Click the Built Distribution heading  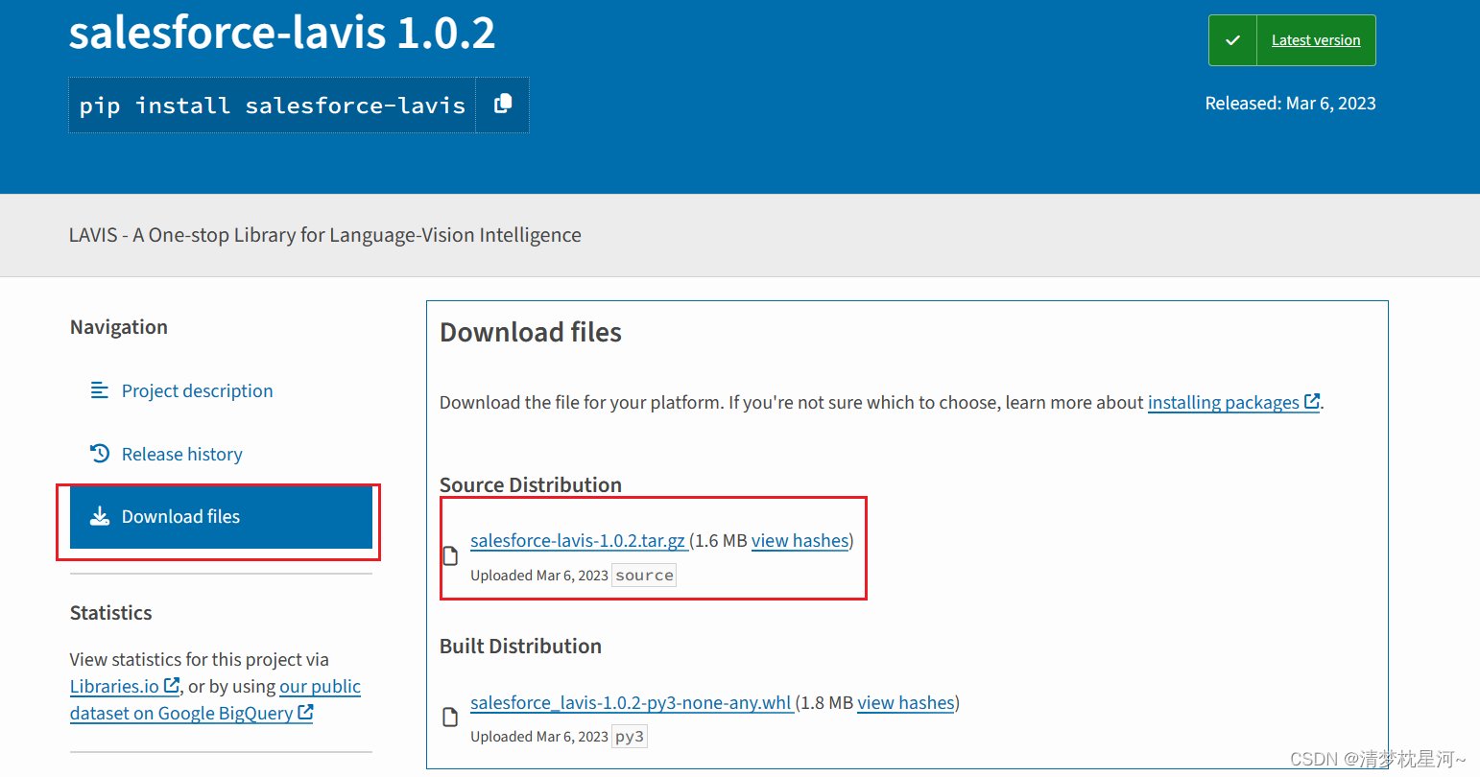(x=520, y=646)
